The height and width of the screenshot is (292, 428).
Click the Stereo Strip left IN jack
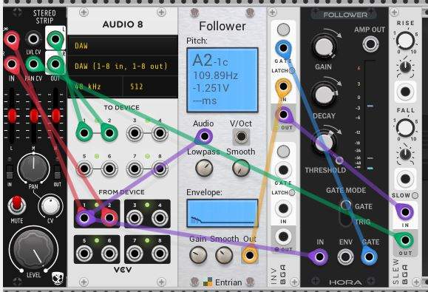pyautogui.click(x=12, y=39)
